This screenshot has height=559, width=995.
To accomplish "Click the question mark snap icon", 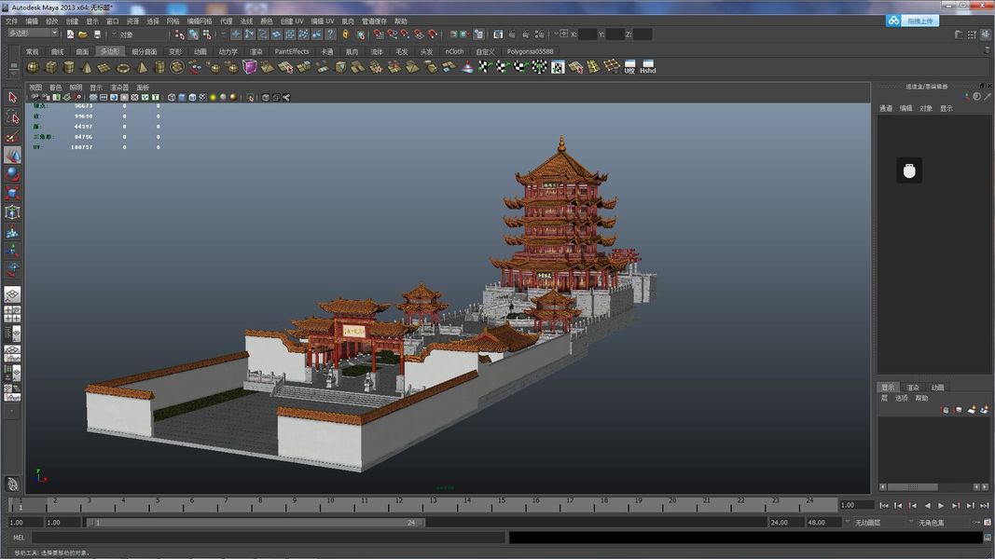I will point(330,34).
